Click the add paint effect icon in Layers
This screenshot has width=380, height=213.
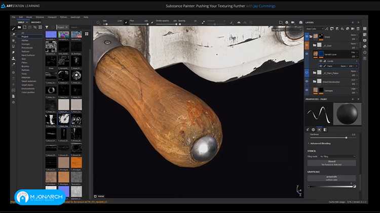[x=327, y=29]
